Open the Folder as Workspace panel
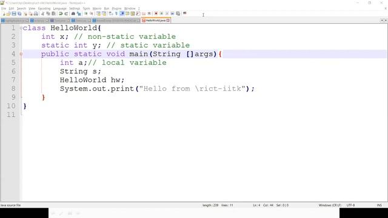Screen dimensions: 388x218 (x=144, y=13)
